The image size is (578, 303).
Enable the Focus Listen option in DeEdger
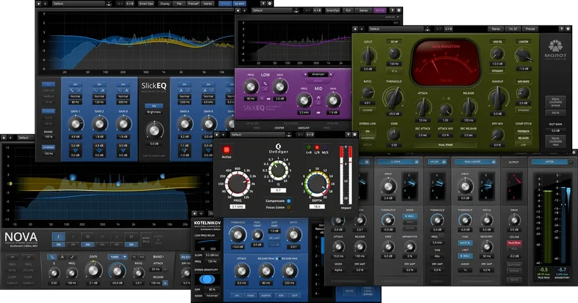(x=288, y=208)
